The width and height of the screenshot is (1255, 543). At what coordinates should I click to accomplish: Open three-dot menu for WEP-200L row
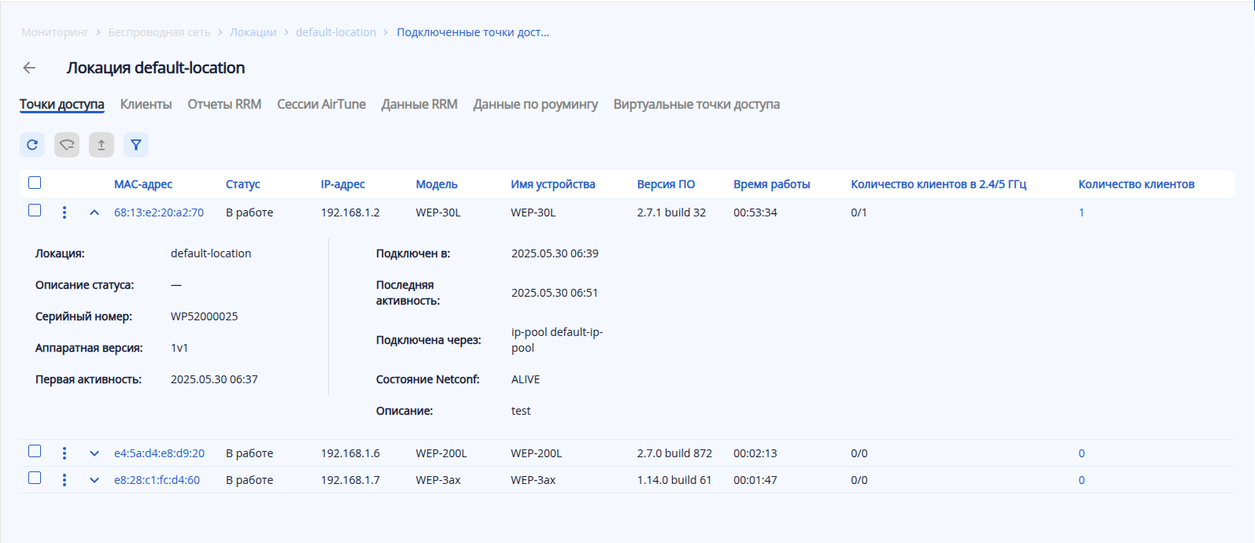(65, 453)
